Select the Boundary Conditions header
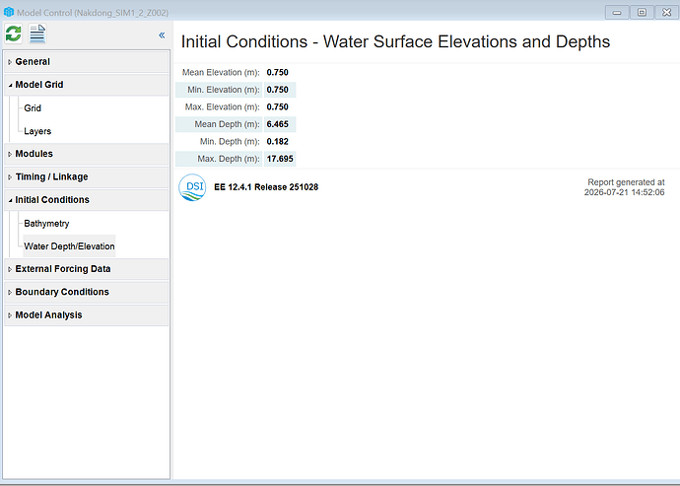This screenshot has height=486, width=680. point(87,292)
